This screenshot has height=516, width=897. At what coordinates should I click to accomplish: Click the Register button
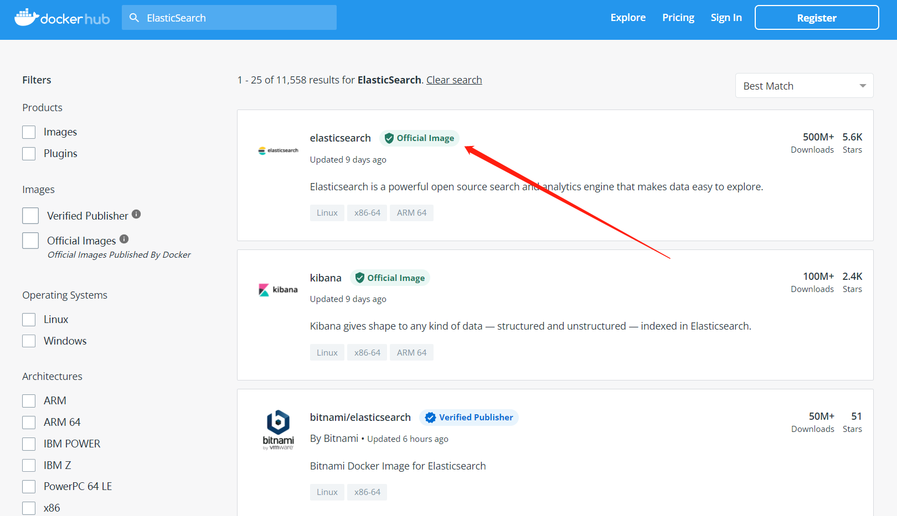click(x=817, y=18)
